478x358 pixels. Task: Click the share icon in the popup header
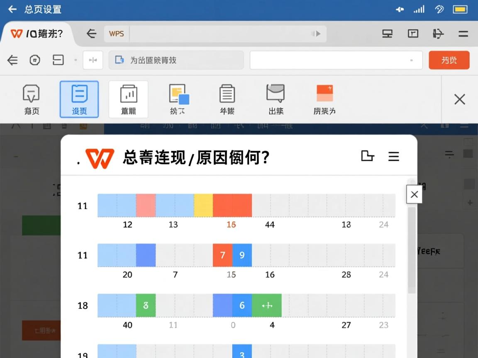pos(368,156)
